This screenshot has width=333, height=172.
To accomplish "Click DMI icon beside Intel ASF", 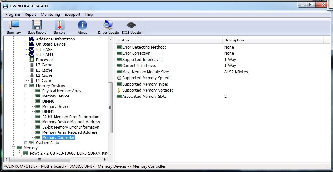I will coord(32,49).
